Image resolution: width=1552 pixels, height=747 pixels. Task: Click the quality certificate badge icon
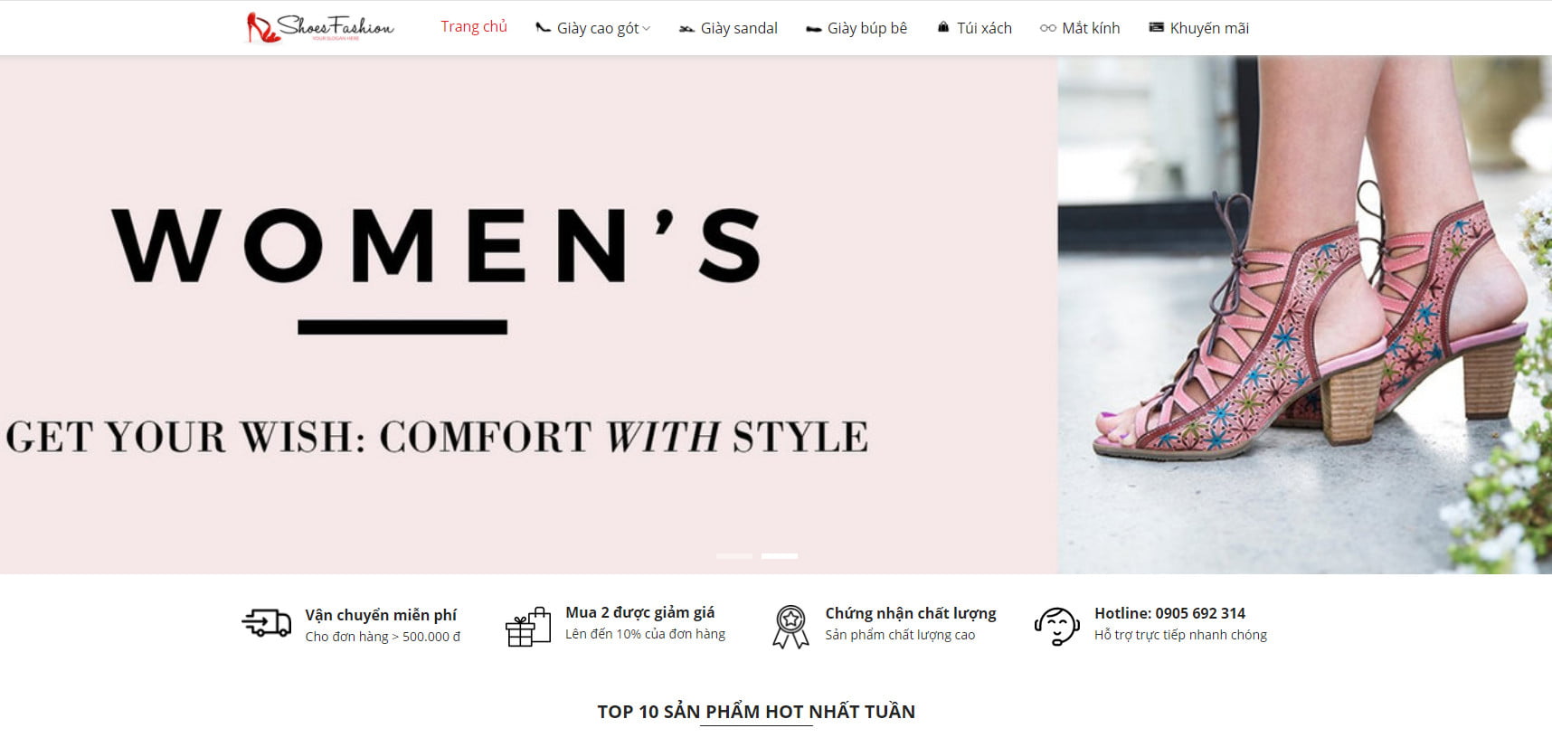790,627
